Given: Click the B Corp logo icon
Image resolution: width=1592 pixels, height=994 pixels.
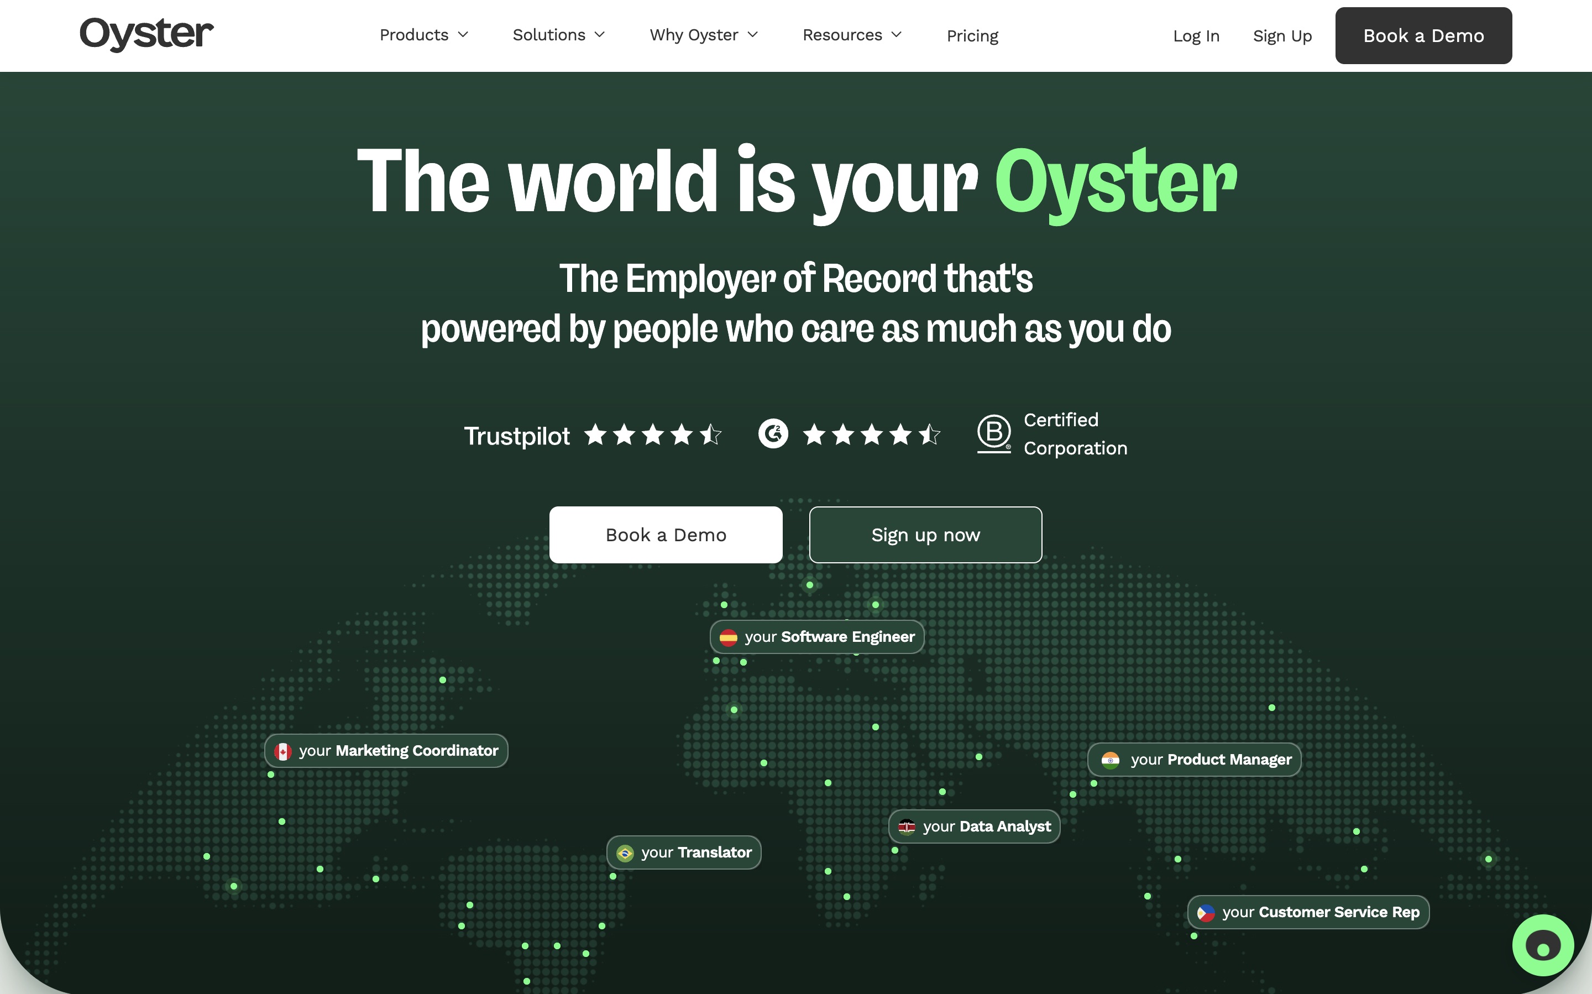Looking at the screenshot, I should tap(994, 434).
